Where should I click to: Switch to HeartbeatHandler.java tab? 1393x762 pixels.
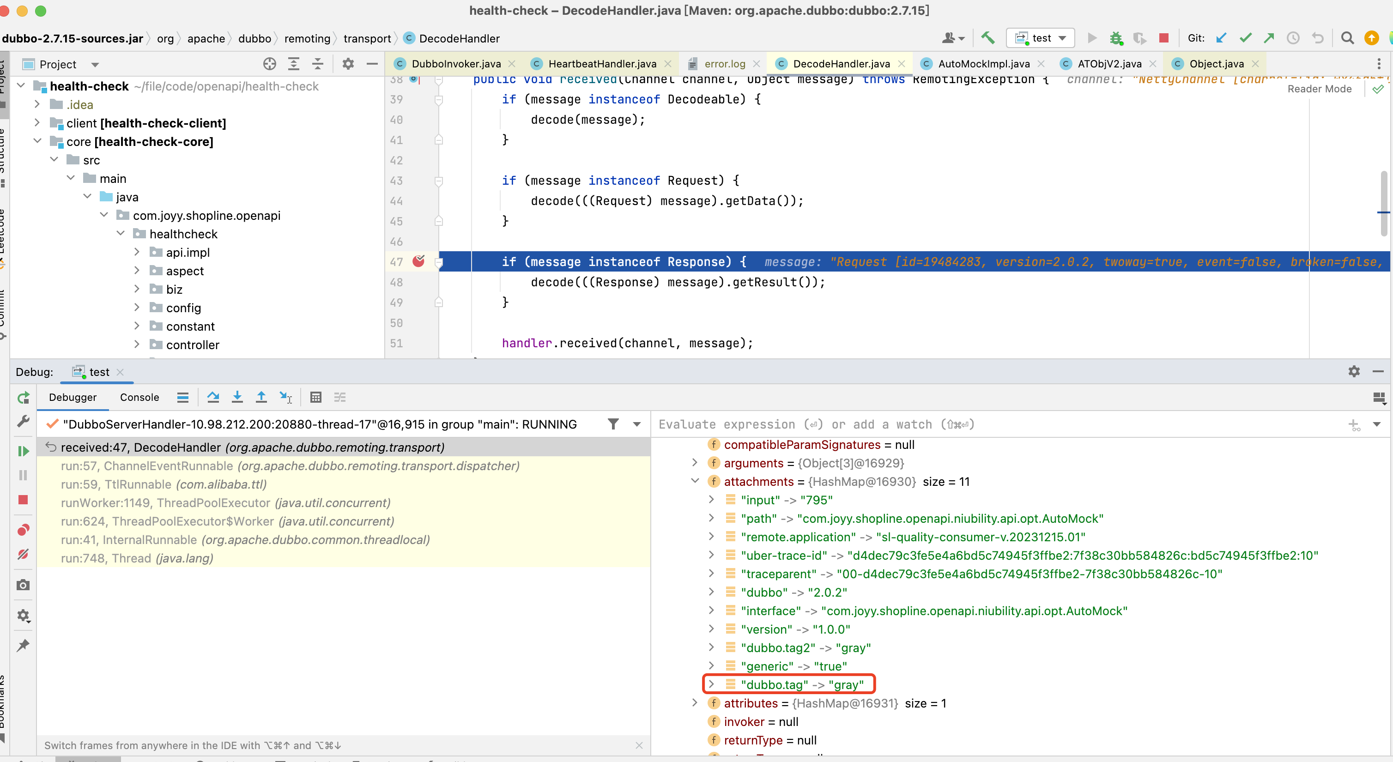click(x=602, y=64)
